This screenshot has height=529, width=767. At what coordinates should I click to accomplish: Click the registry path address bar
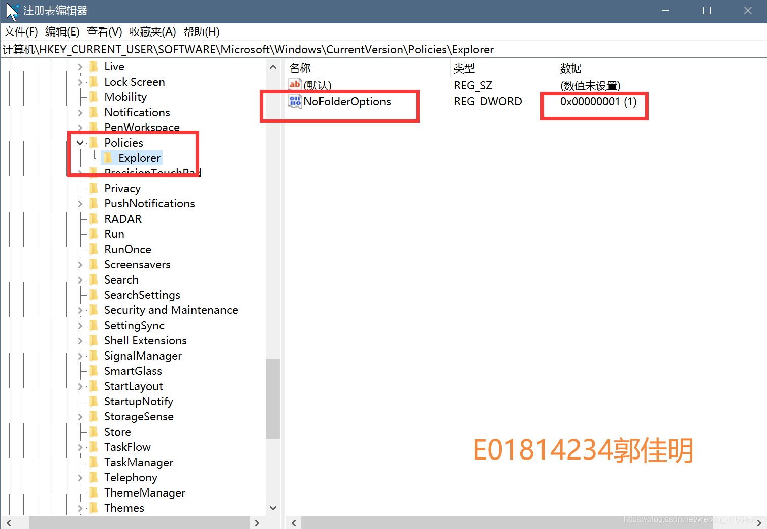click(383, 49)
